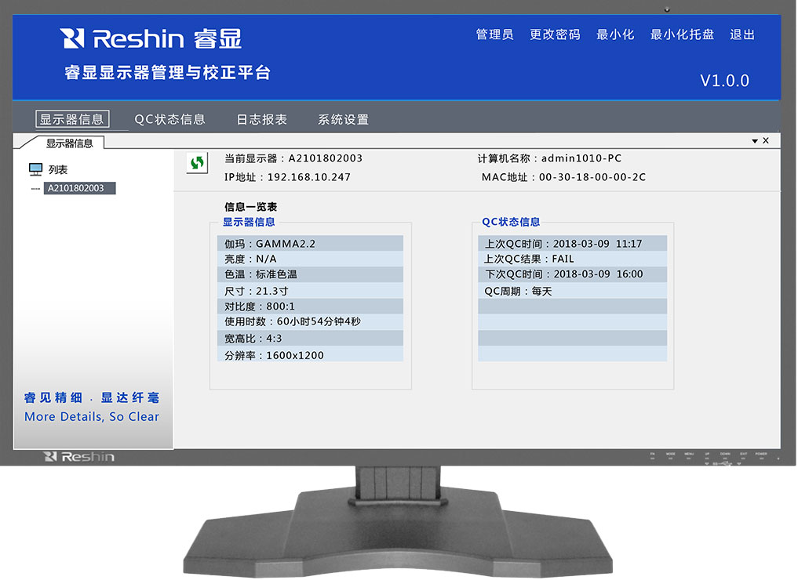Click 更改密码 to change password
This screenshot has width=798, height=580.
(x=555, y=34)
